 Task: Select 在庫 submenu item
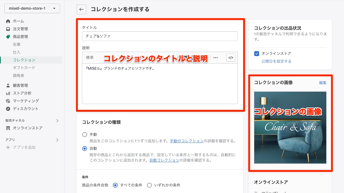17,44
